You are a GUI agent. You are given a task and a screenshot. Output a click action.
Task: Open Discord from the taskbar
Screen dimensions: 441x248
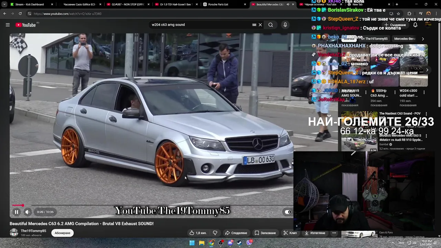pyautogui.click(x=230, y=243)
